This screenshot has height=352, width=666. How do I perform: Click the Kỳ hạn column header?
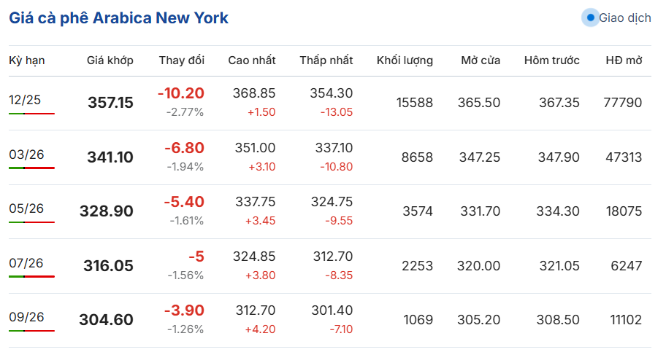pyautogui.click(x=27, y=60)
